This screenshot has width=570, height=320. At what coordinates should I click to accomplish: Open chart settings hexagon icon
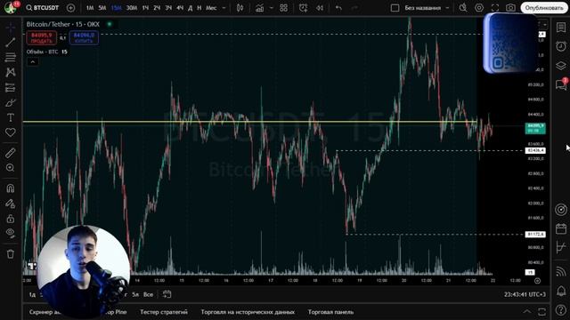pos(479,8)
